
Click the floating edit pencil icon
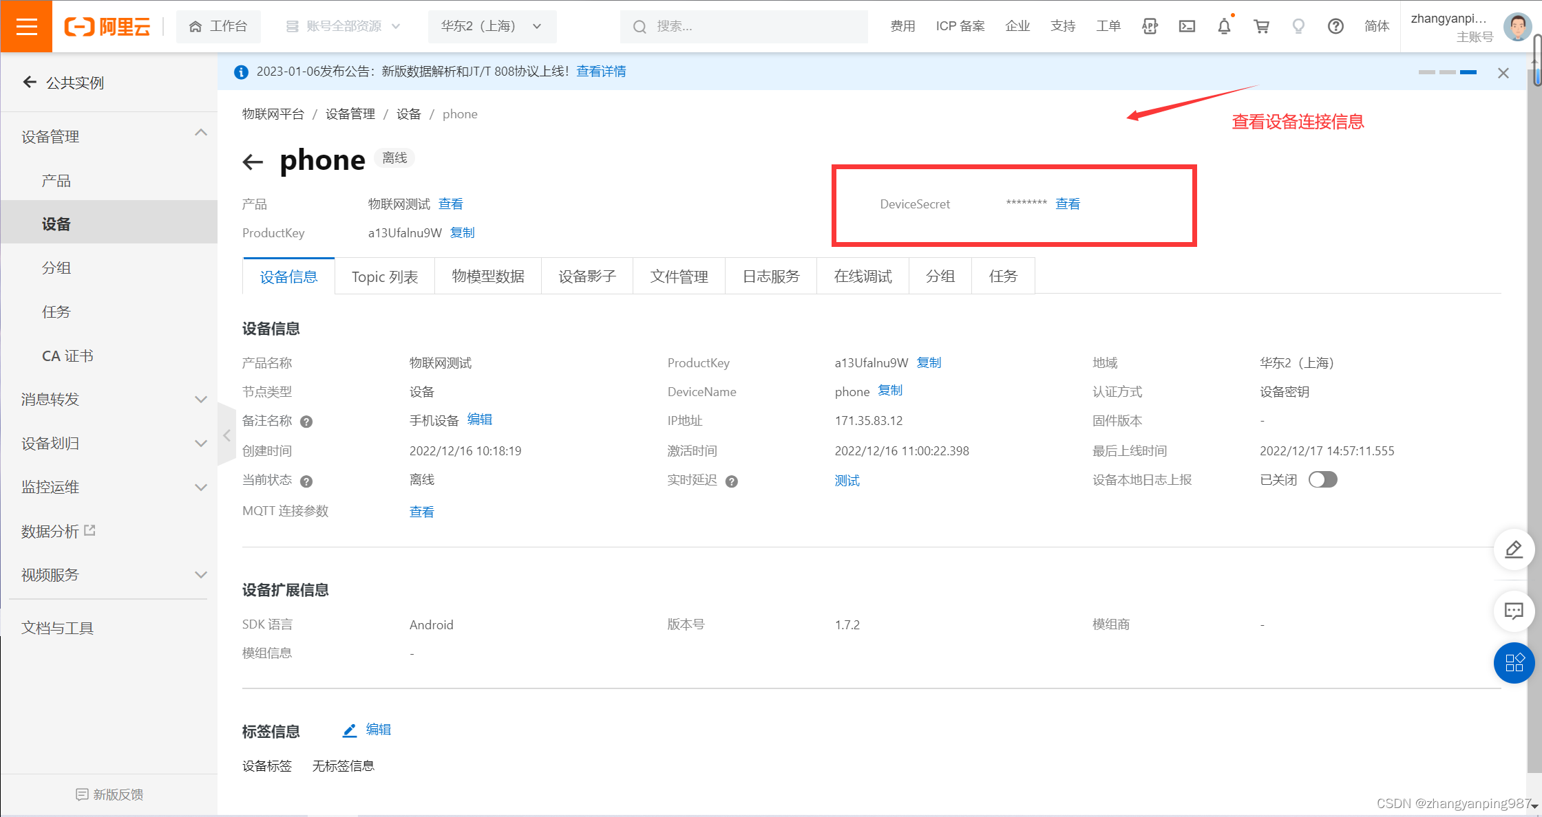tap(1514, 549)
